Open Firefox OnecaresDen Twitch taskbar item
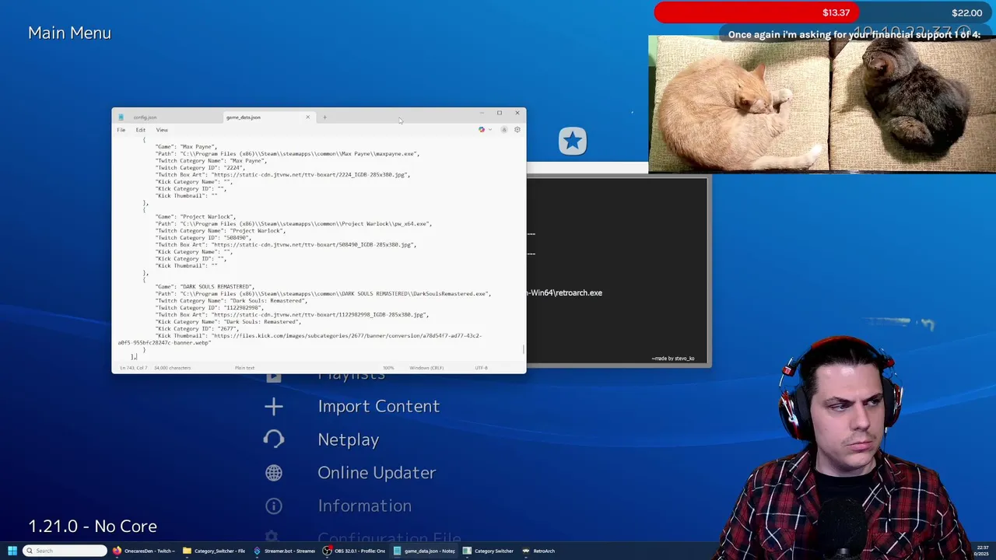 (x=144, y=551)
